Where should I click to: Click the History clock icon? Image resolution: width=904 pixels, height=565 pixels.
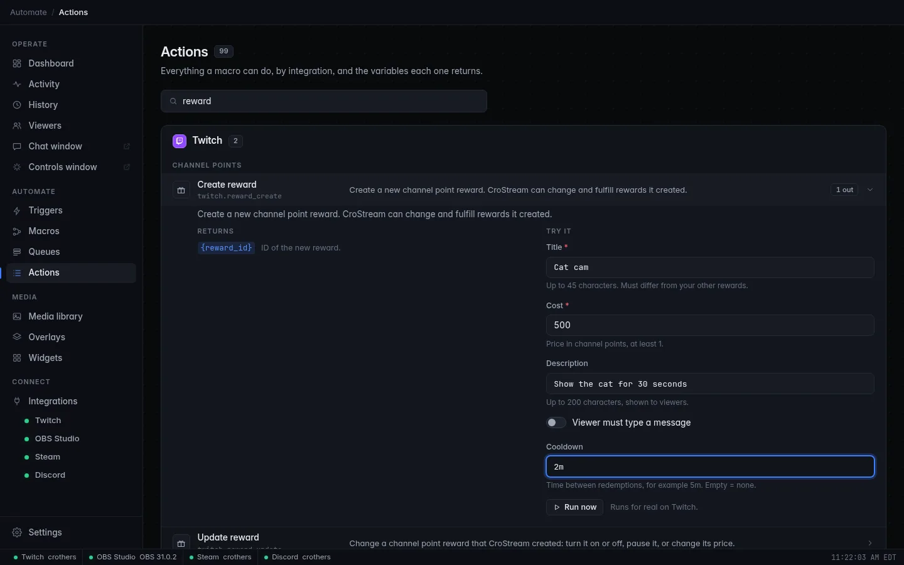pos(17,105)
